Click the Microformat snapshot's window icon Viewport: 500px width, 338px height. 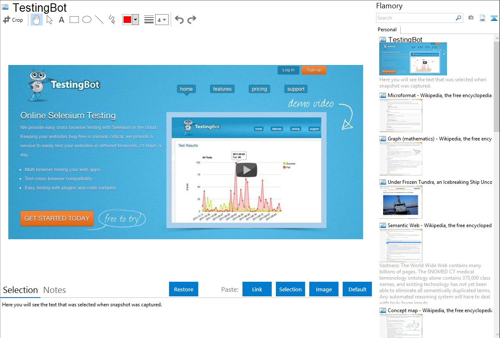tap(383, 95)
